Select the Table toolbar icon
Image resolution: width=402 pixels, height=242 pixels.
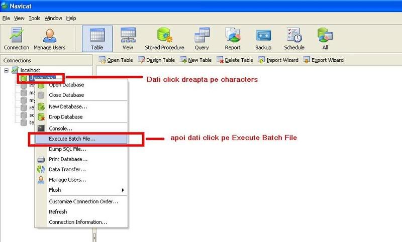pos(97,38)
